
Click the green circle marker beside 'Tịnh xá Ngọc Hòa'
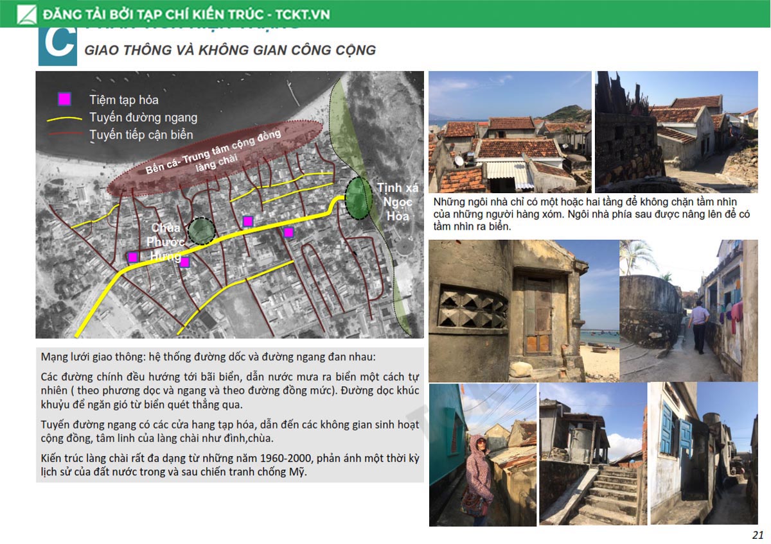point(359,197)
